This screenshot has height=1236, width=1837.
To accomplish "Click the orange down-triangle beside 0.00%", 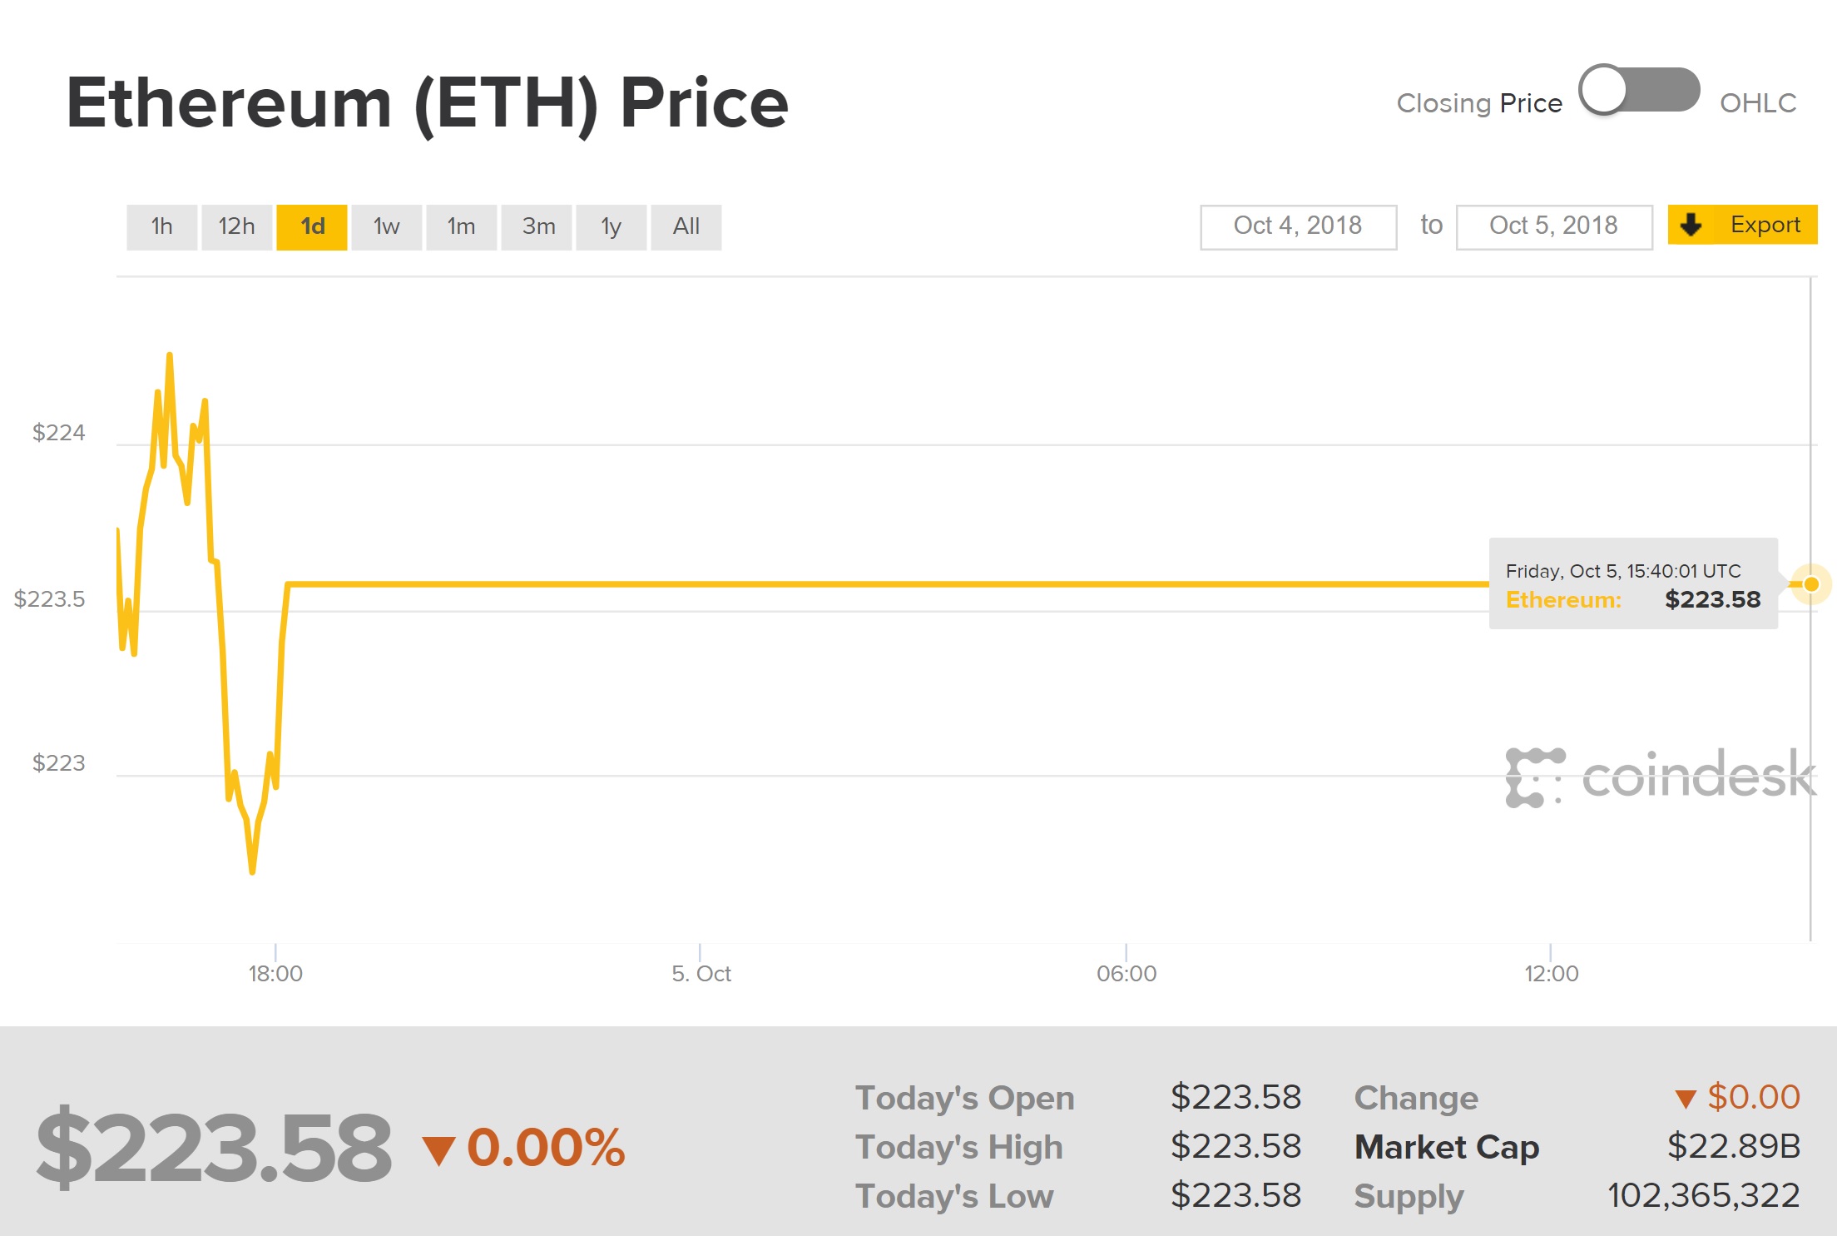I will coord(438,1150).
